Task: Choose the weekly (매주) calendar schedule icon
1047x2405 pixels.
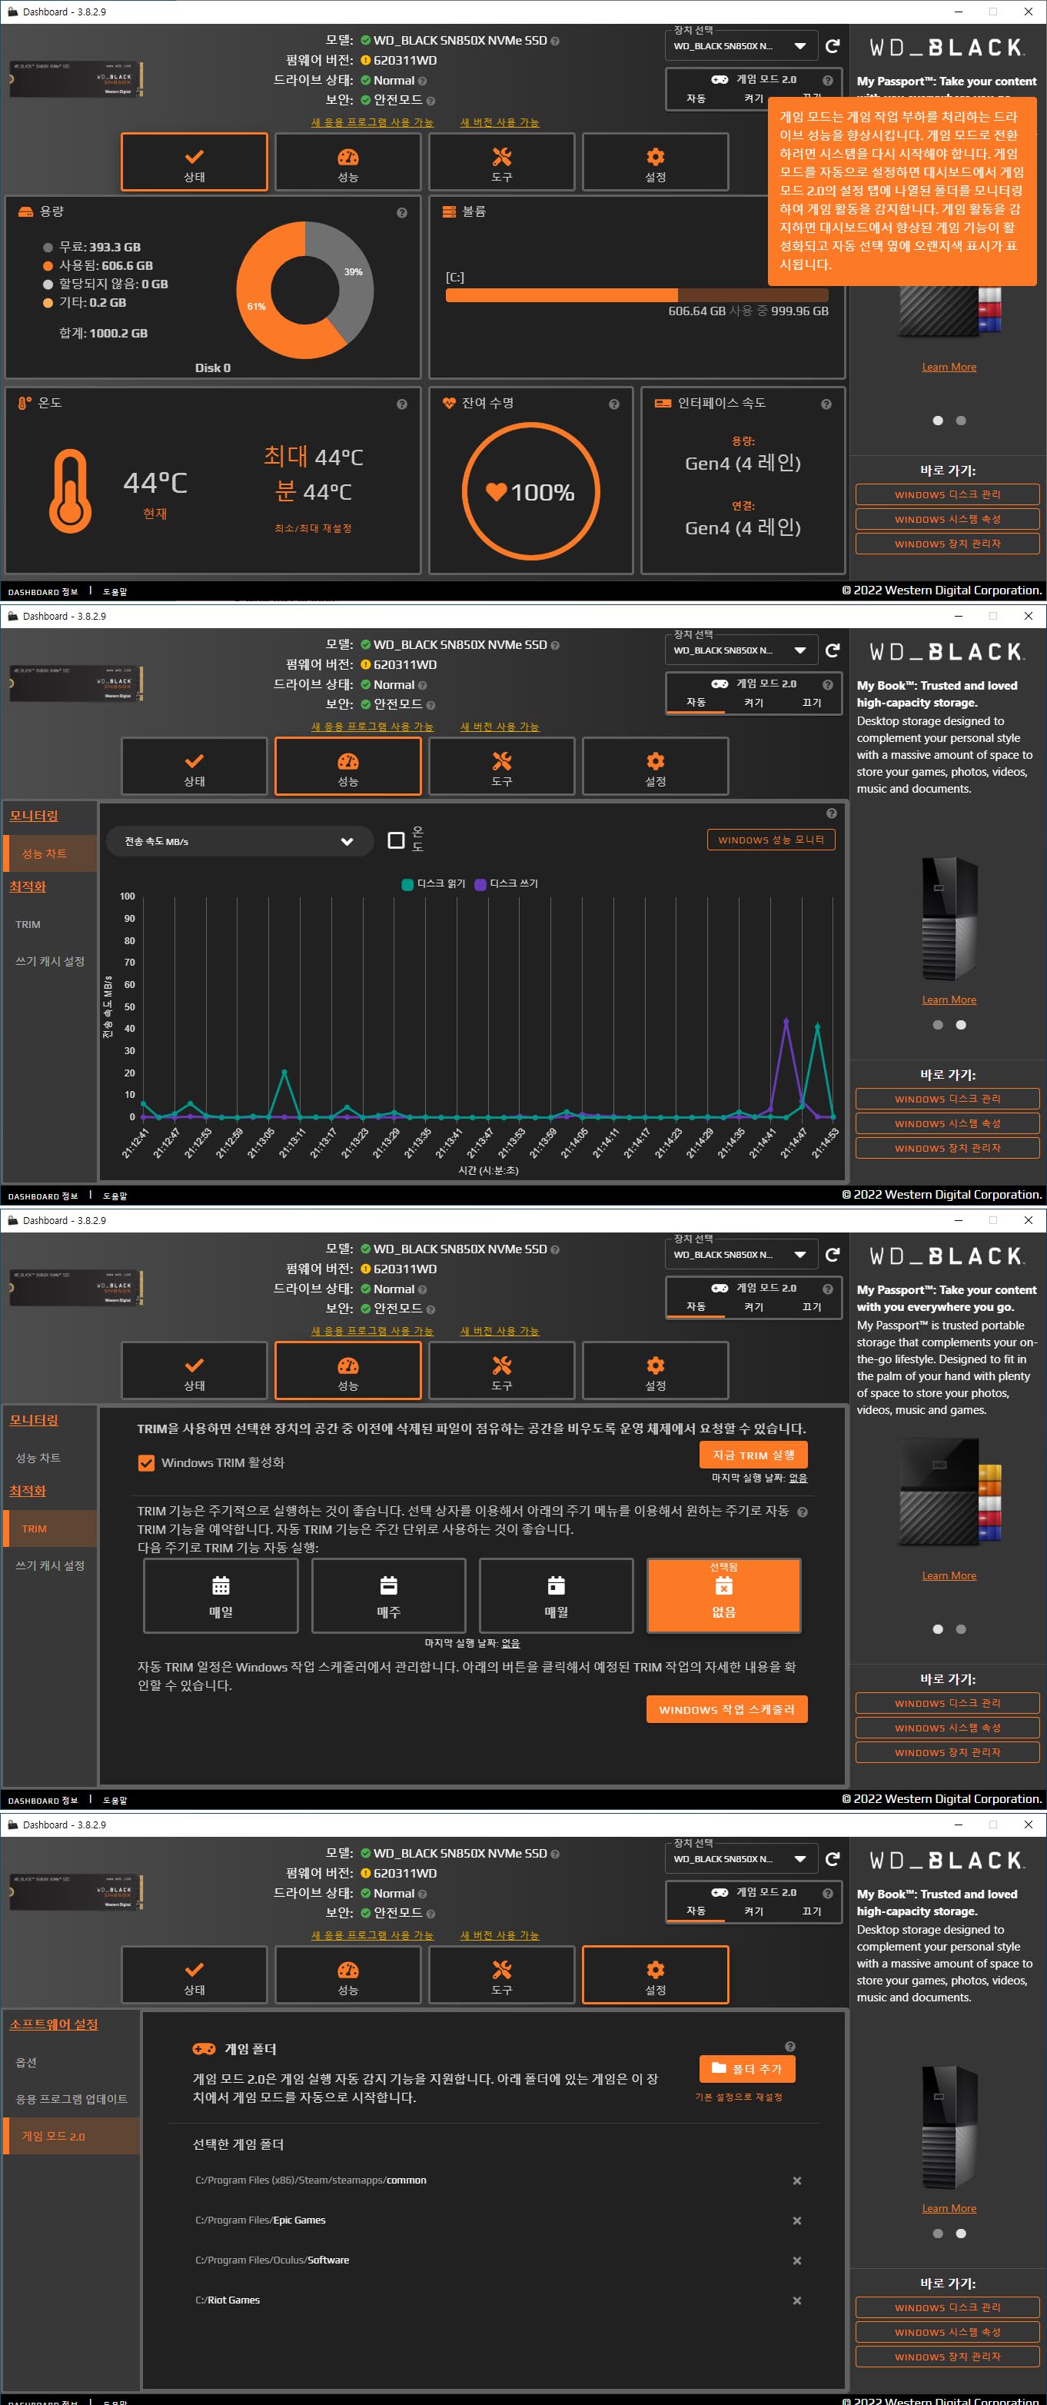Action: tap(388, 1585)
